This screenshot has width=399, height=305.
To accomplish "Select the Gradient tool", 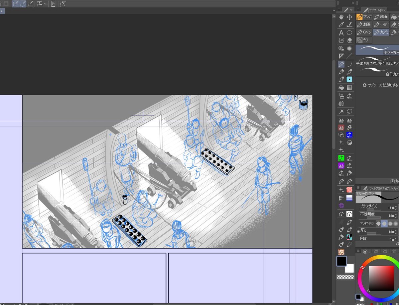I will 349,88.
